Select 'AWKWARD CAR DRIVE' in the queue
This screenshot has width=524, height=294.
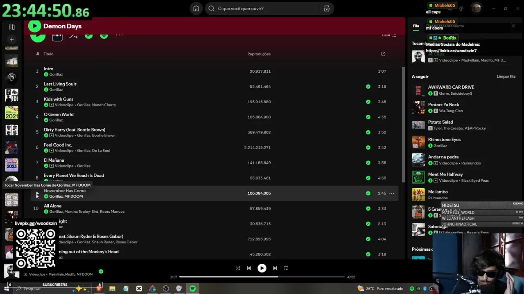(451, 87)
